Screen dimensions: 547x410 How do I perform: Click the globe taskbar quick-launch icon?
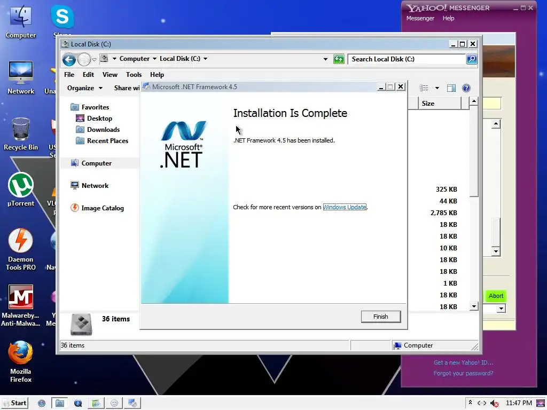click(42, 404)
